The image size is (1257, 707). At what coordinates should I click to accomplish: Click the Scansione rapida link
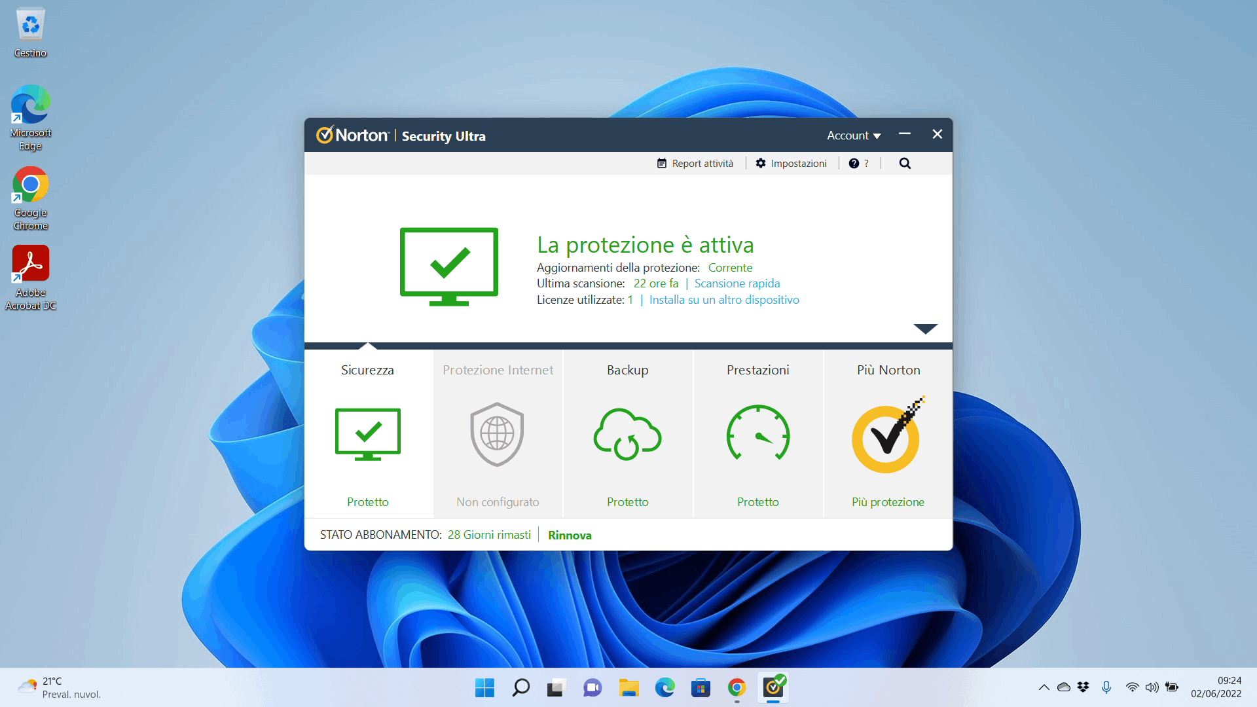[737, 283]
